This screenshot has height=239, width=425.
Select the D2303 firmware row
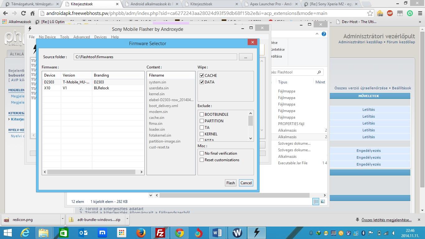pyautogui.click(x=93, y=82)
